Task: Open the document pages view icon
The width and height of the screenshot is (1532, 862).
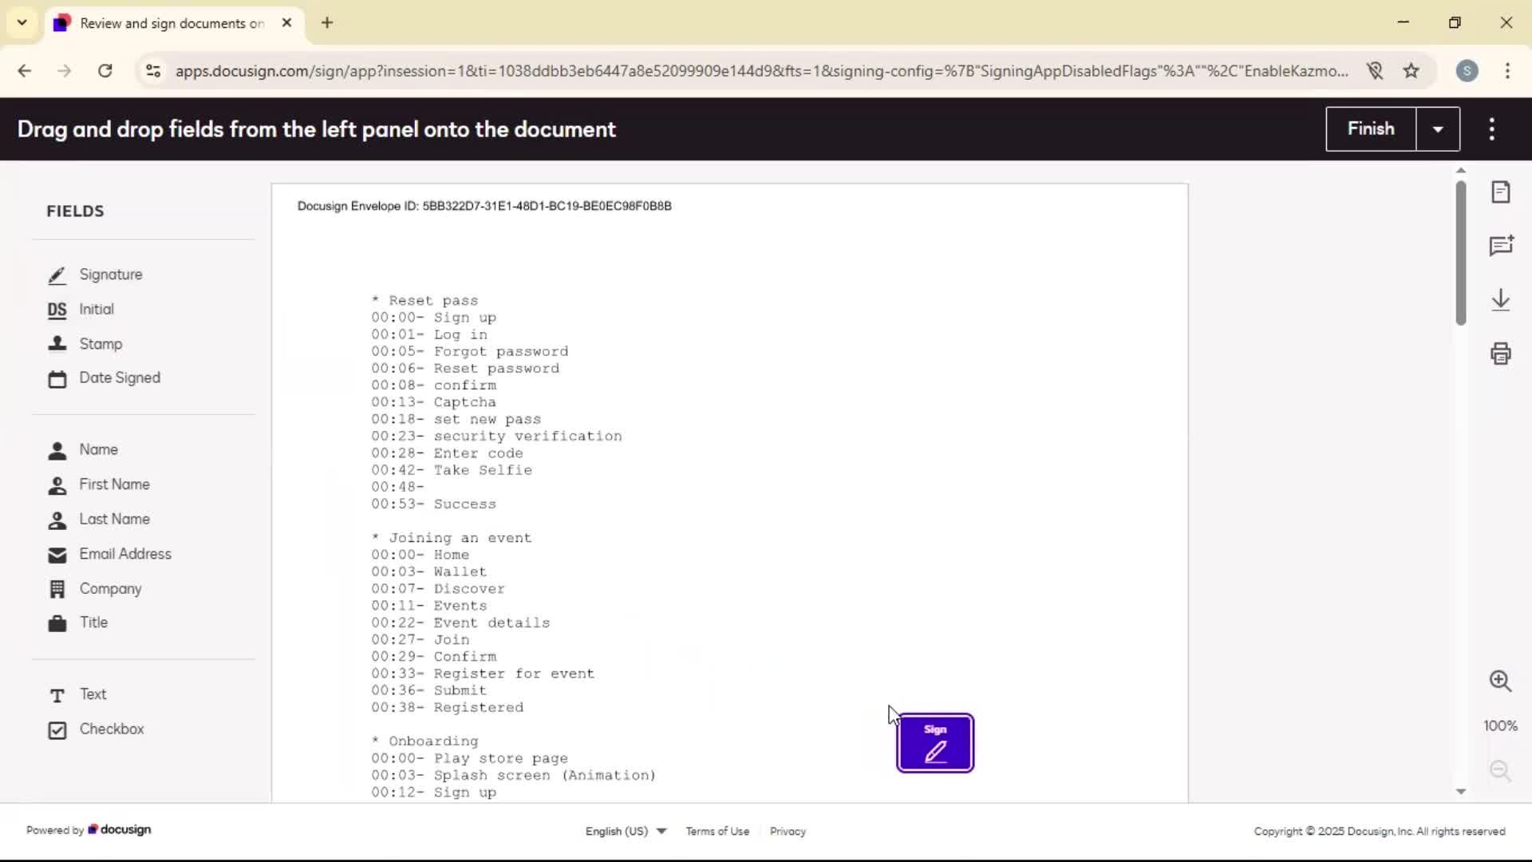Action: coord(1501,192)
